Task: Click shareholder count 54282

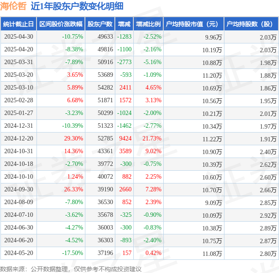Action: (x=105, y=87)
